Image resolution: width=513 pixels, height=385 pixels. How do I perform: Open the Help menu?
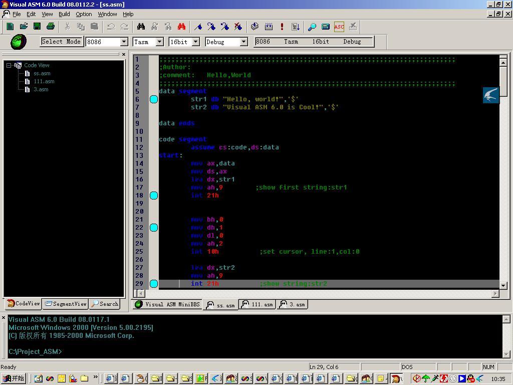coord(128,14)
